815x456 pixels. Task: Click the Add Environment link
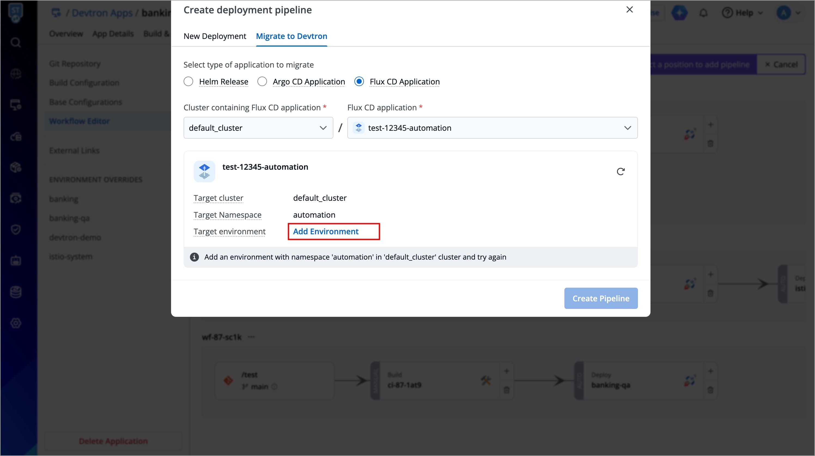point(326,232)
